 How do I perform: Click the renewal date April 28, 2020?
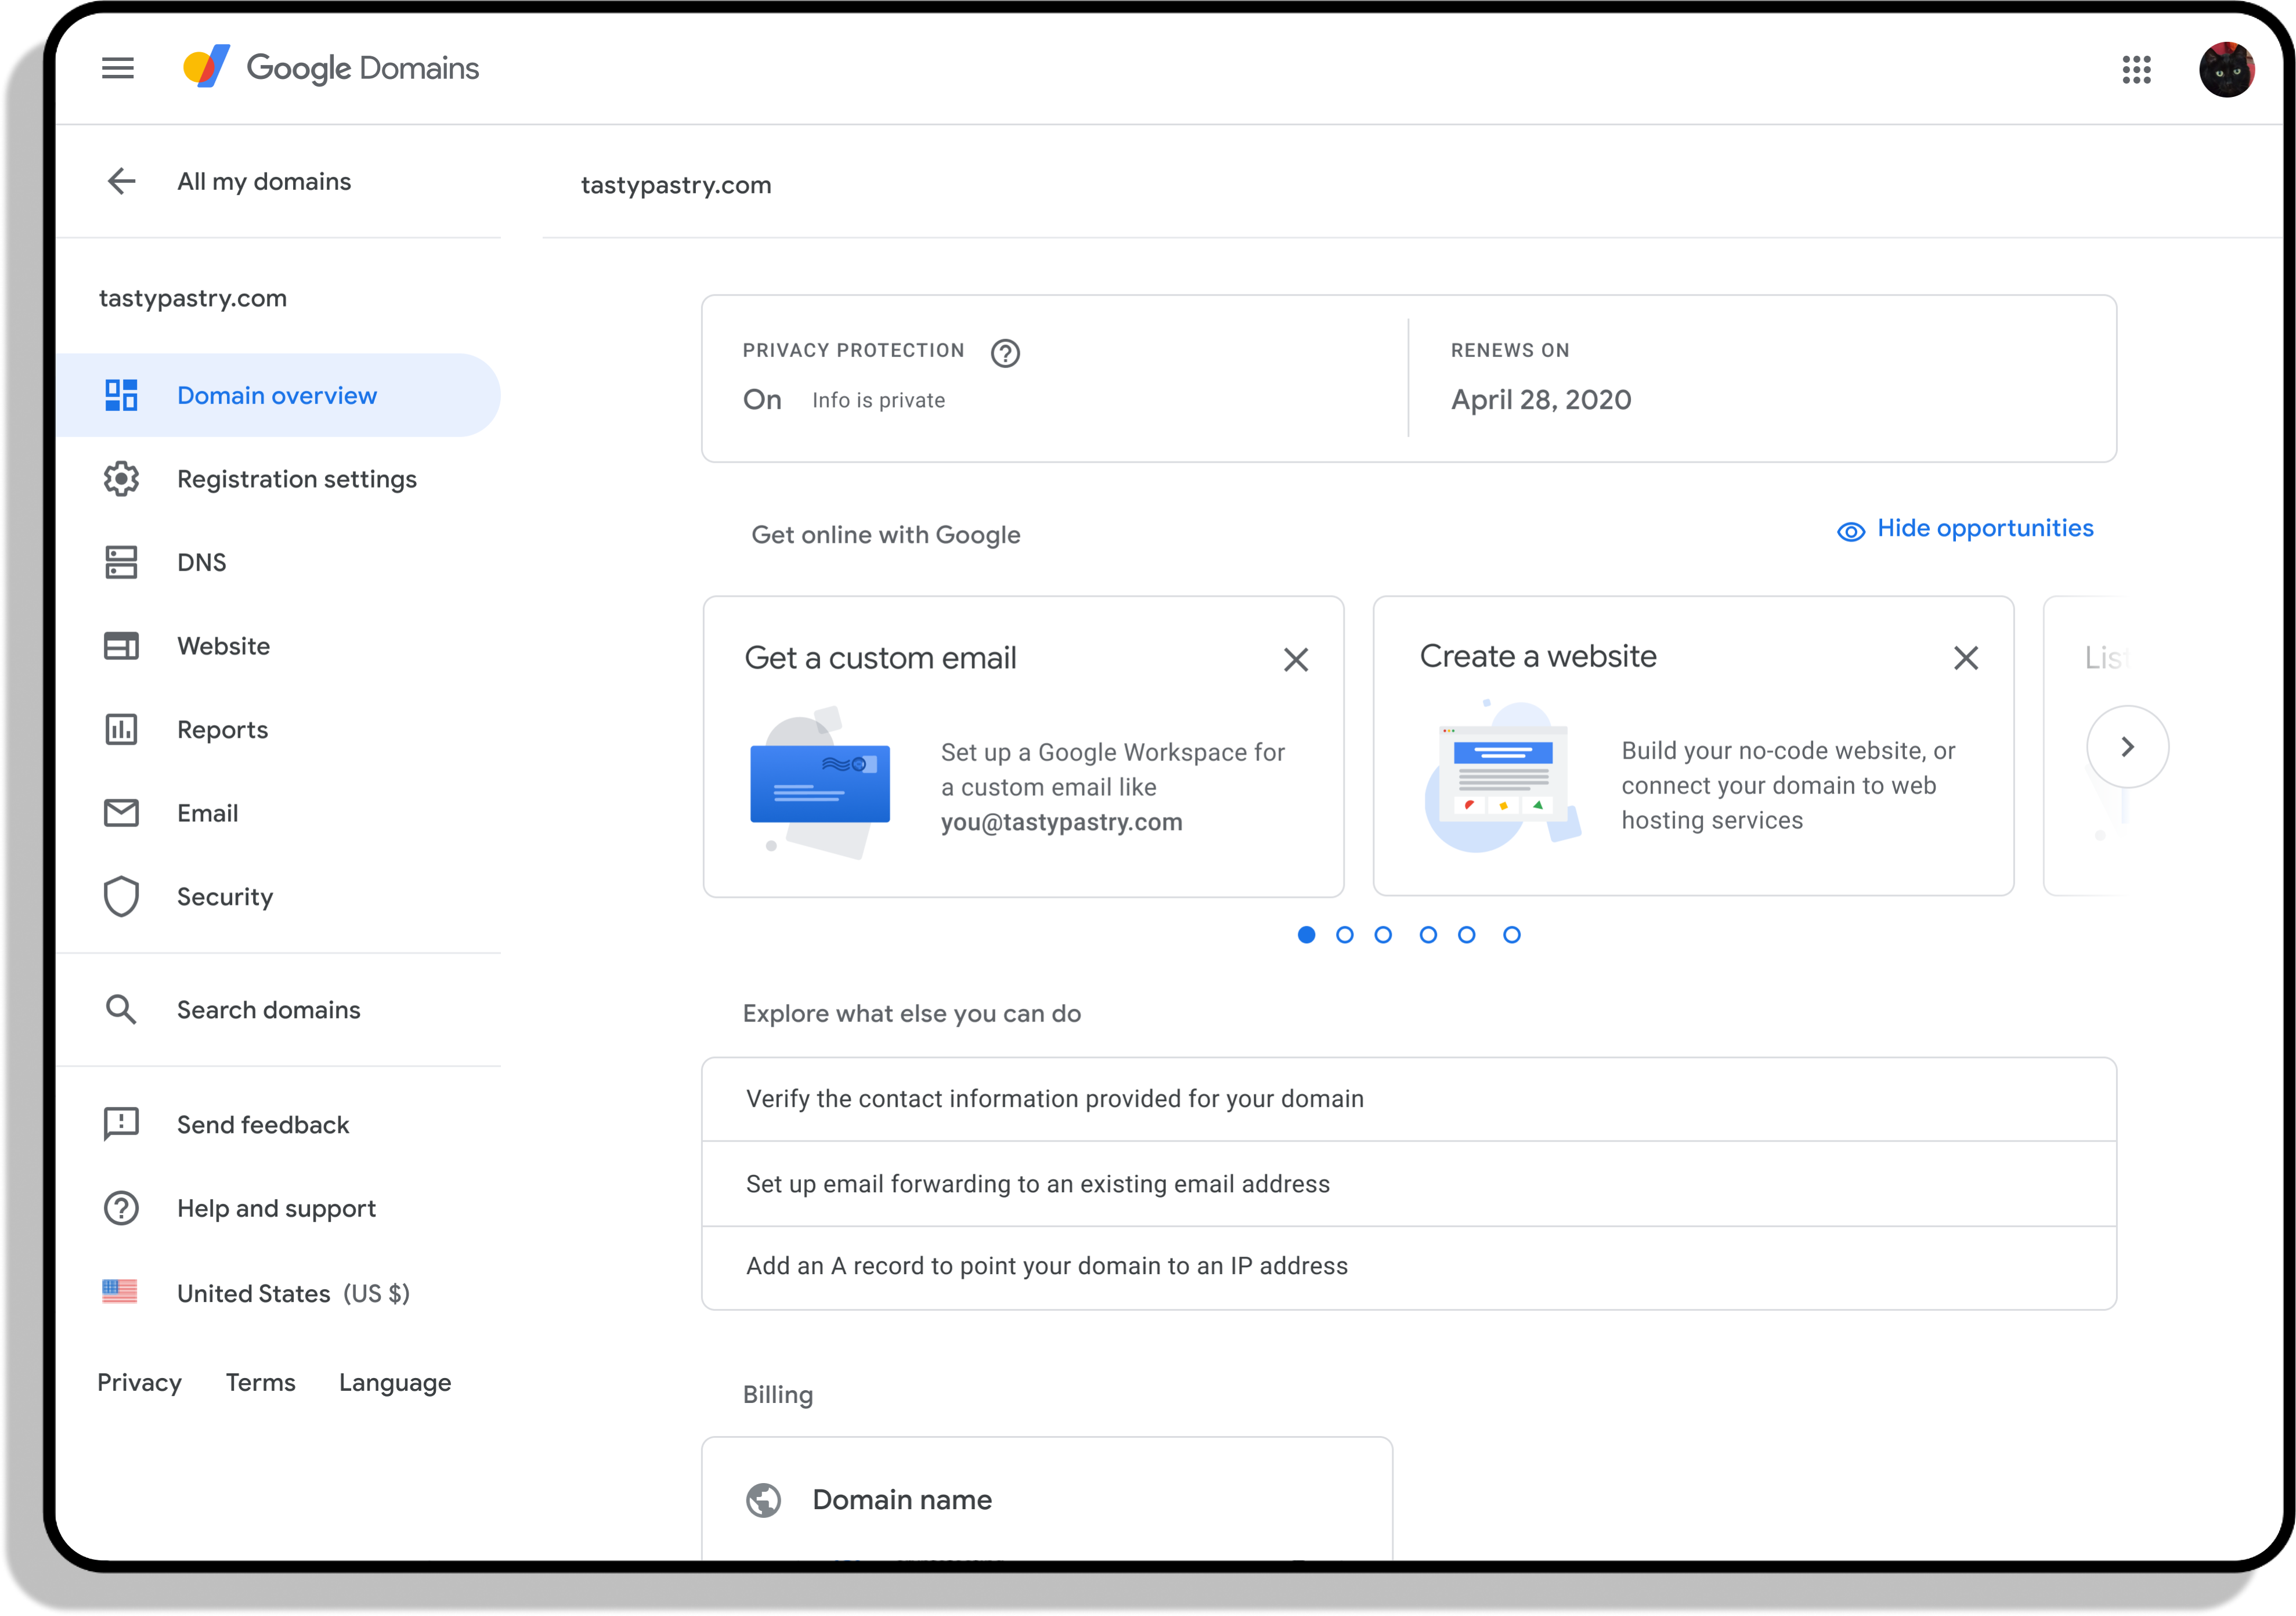tap(1541, 400)
